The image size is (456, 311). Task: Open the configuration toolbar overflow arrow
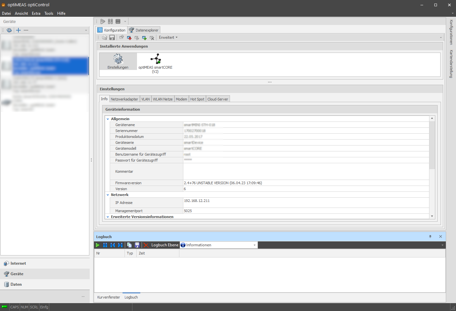click(441, 37)
